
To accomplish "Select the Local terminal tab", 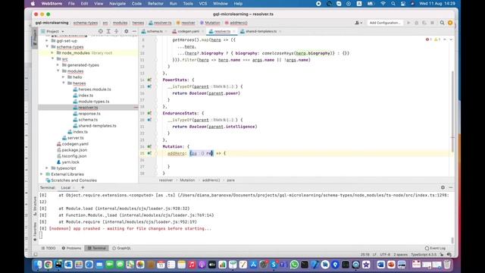I will pyautogui.click(x=66, y=187).
